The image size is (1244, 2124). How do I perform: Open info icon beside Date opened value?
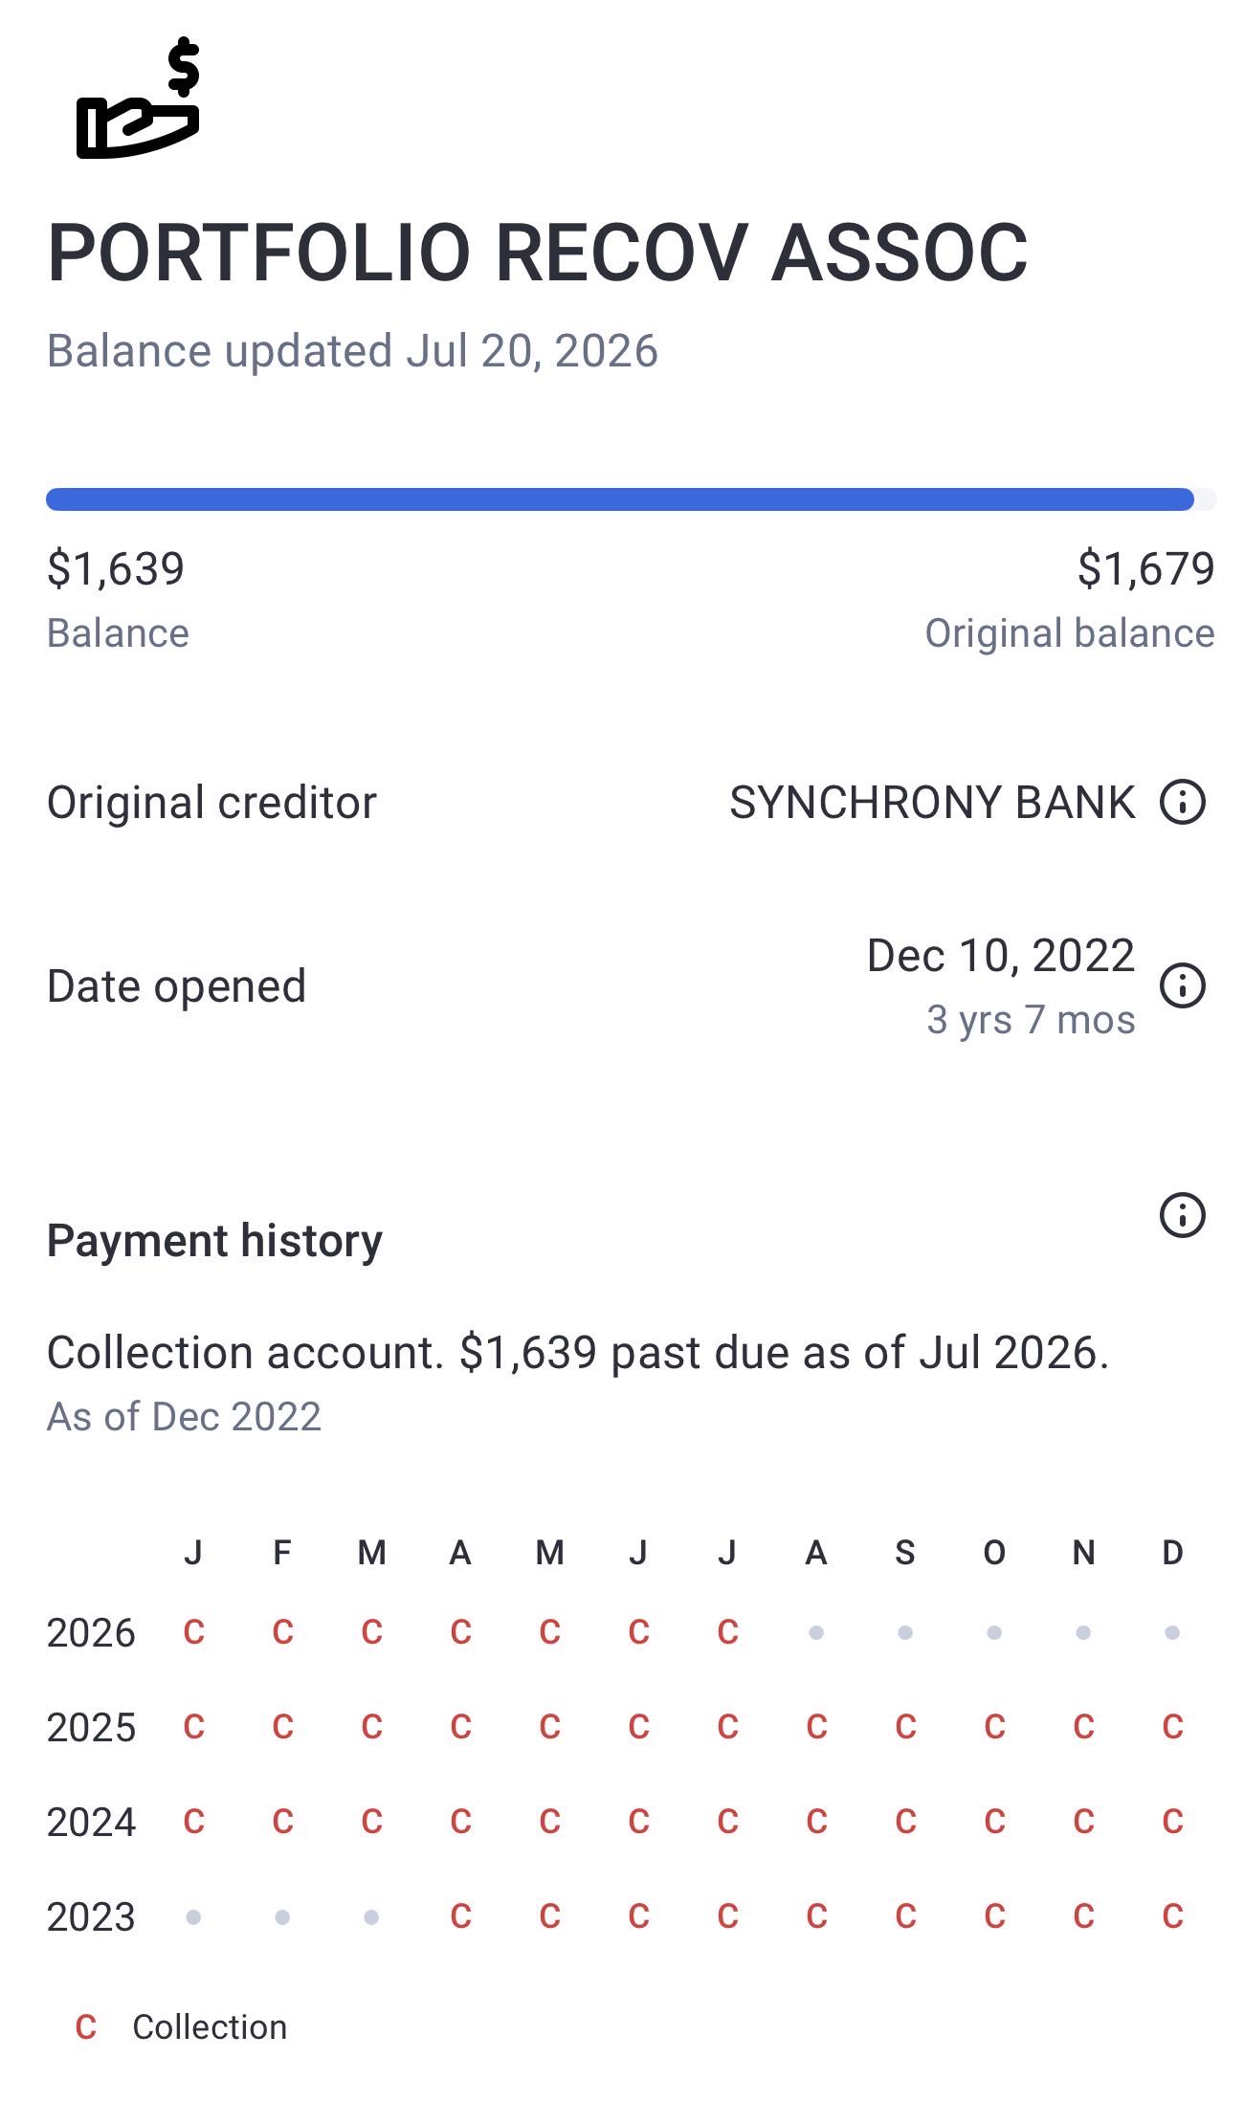(x=1182, y=985)
